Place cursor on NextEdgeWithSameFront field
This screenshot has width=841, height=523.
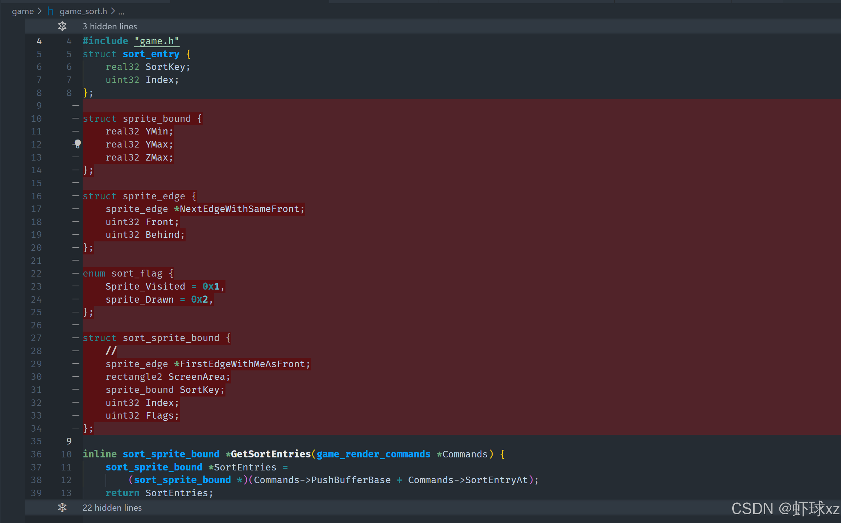pyautogui.click(x=239, y=209)
